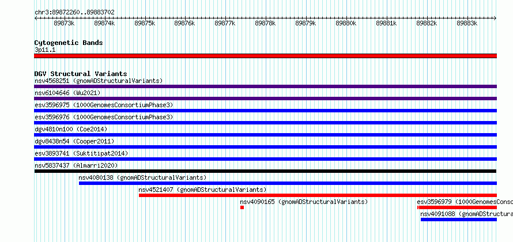Open the dgv8438n54 (Cooper2011) label
Screen dimensions: 513x242
coord(74,141)
